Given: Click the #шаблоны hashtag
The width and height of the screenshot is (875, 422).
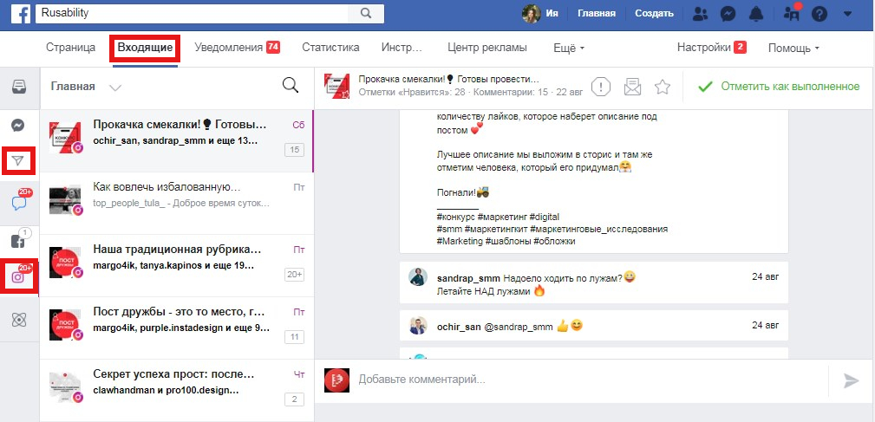Looking at the screenshot, I should pyautogui.click(x=508, y=242).
